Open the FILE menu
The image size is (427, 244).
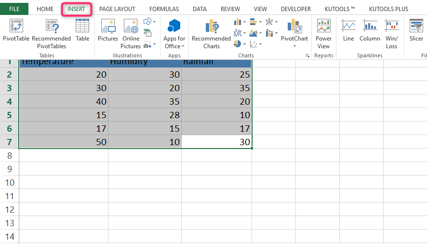coord(14,9)
